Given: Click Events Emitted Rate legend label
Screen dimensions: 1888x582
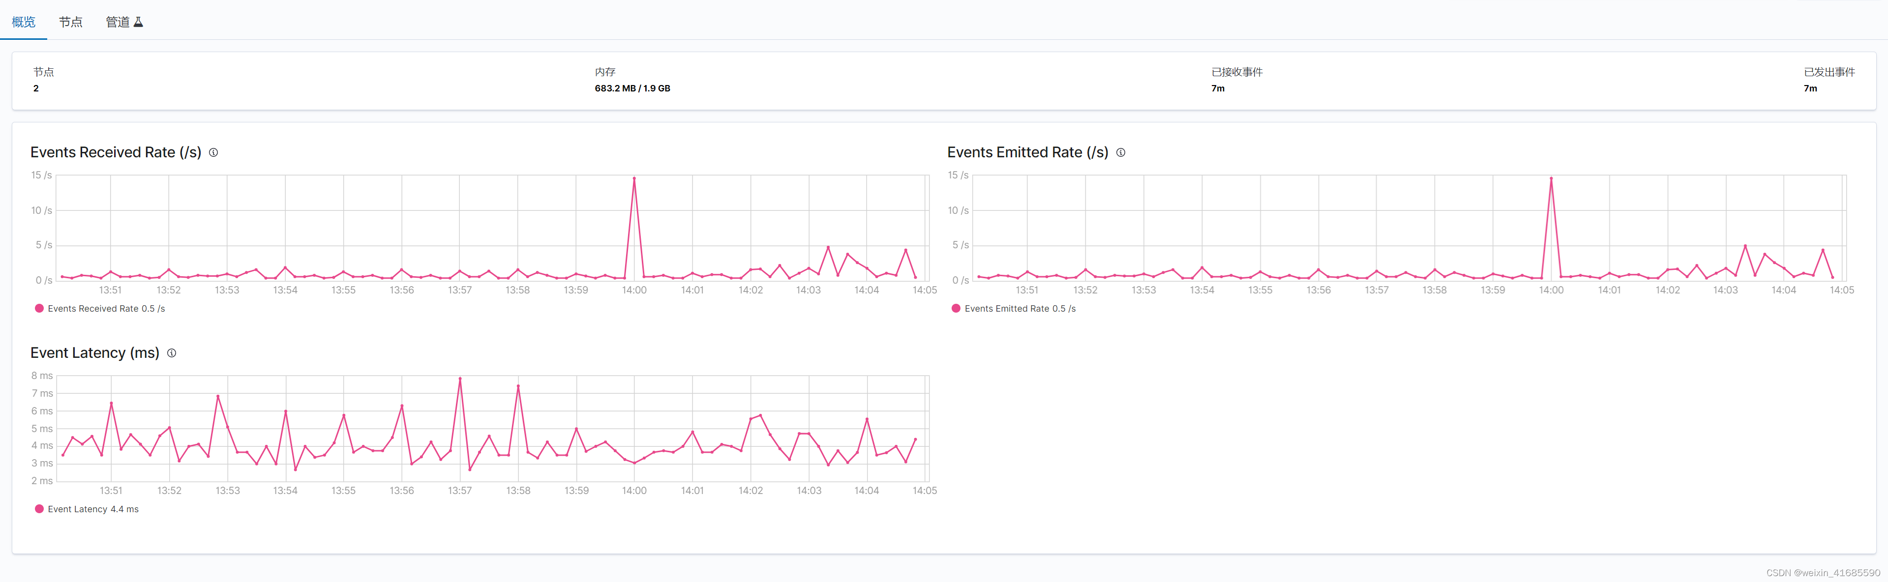Looking at the screenshot, I should coord(1019,309).
